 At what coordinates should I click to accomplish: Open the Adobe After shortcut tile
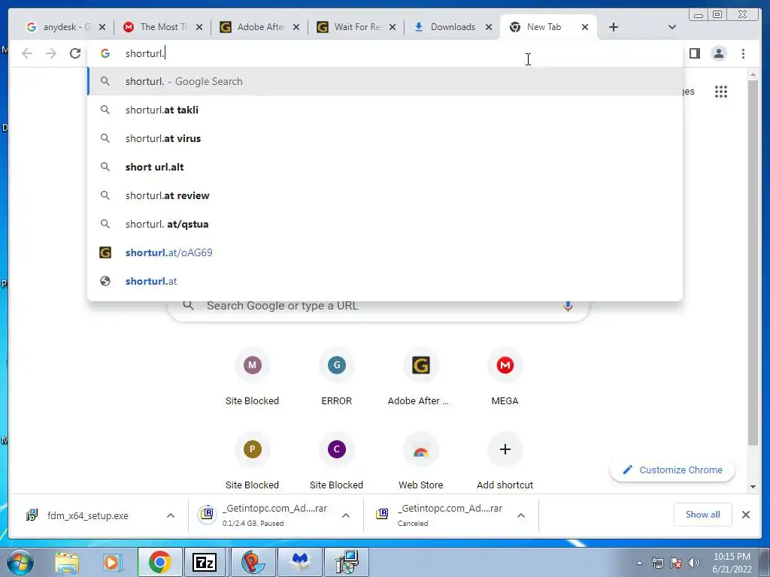(420, 378)
